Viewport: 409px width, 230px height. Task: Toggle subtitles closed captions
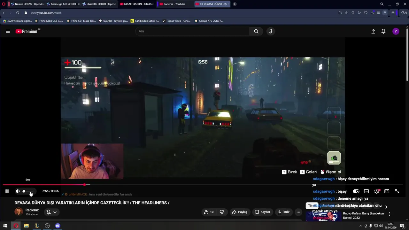point(367,191)
